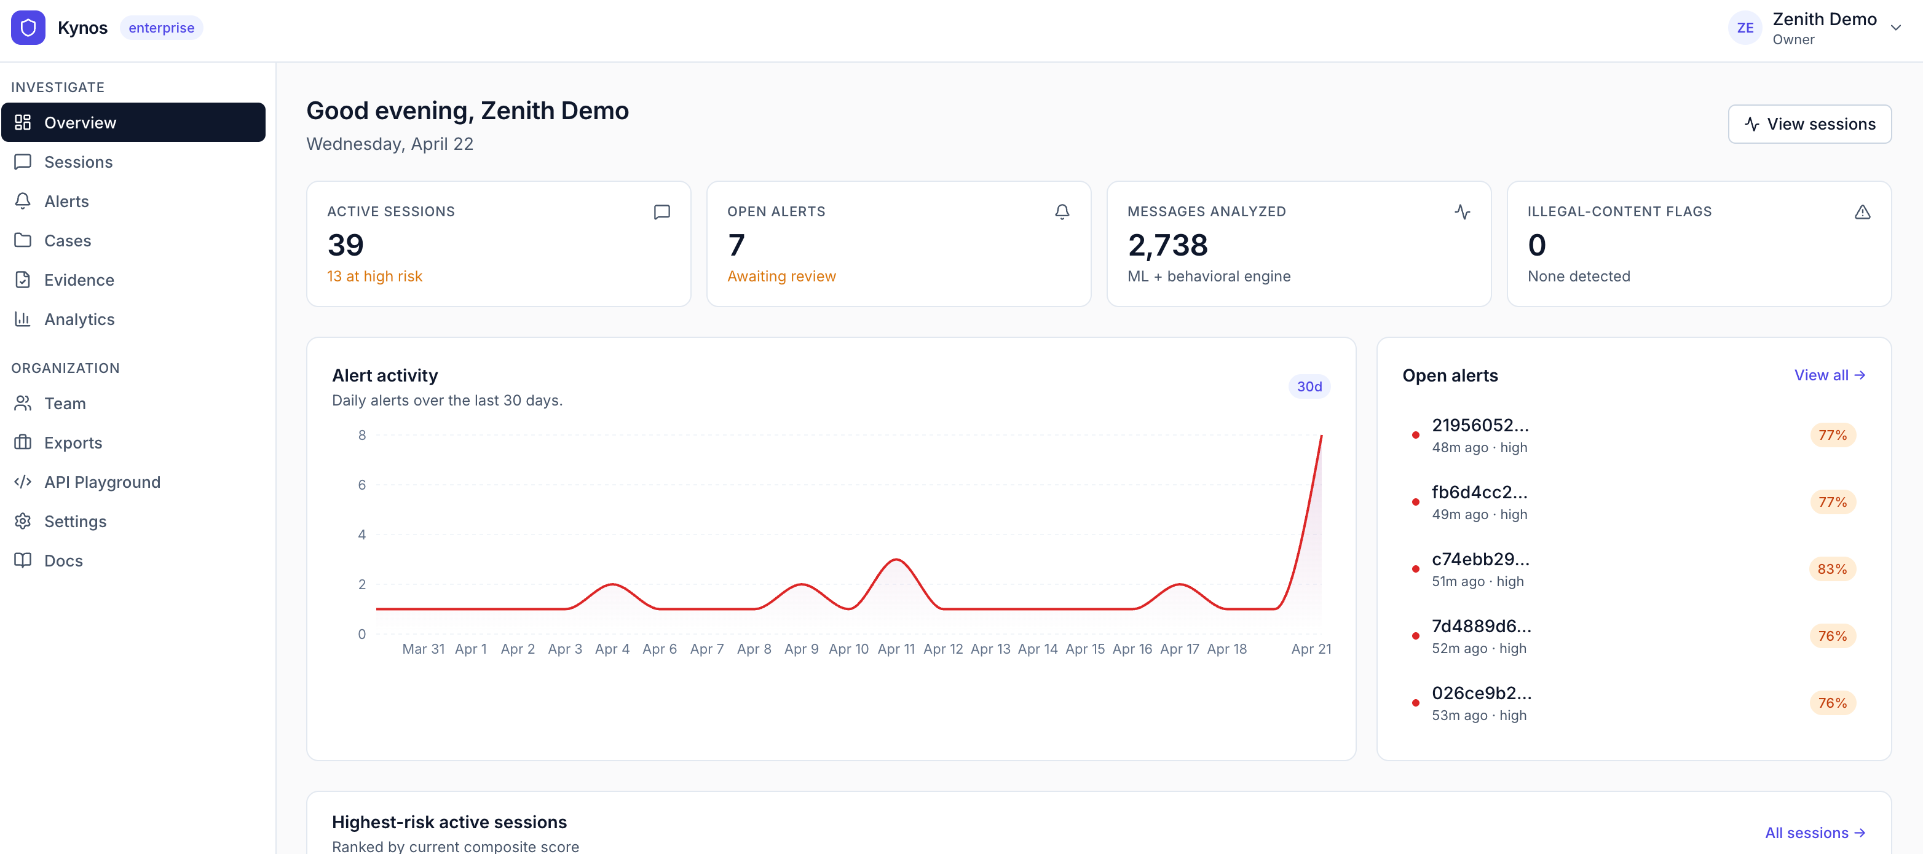
Task: Click the 13 at high risk link
Action: [374, 276]
